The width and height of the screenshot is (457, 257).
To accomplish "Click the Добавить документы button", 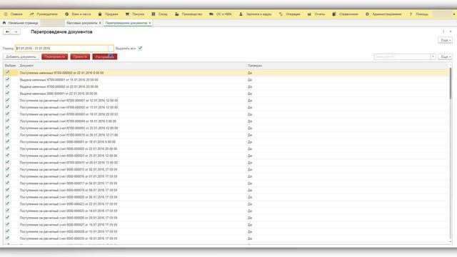I will coord(21,57).
